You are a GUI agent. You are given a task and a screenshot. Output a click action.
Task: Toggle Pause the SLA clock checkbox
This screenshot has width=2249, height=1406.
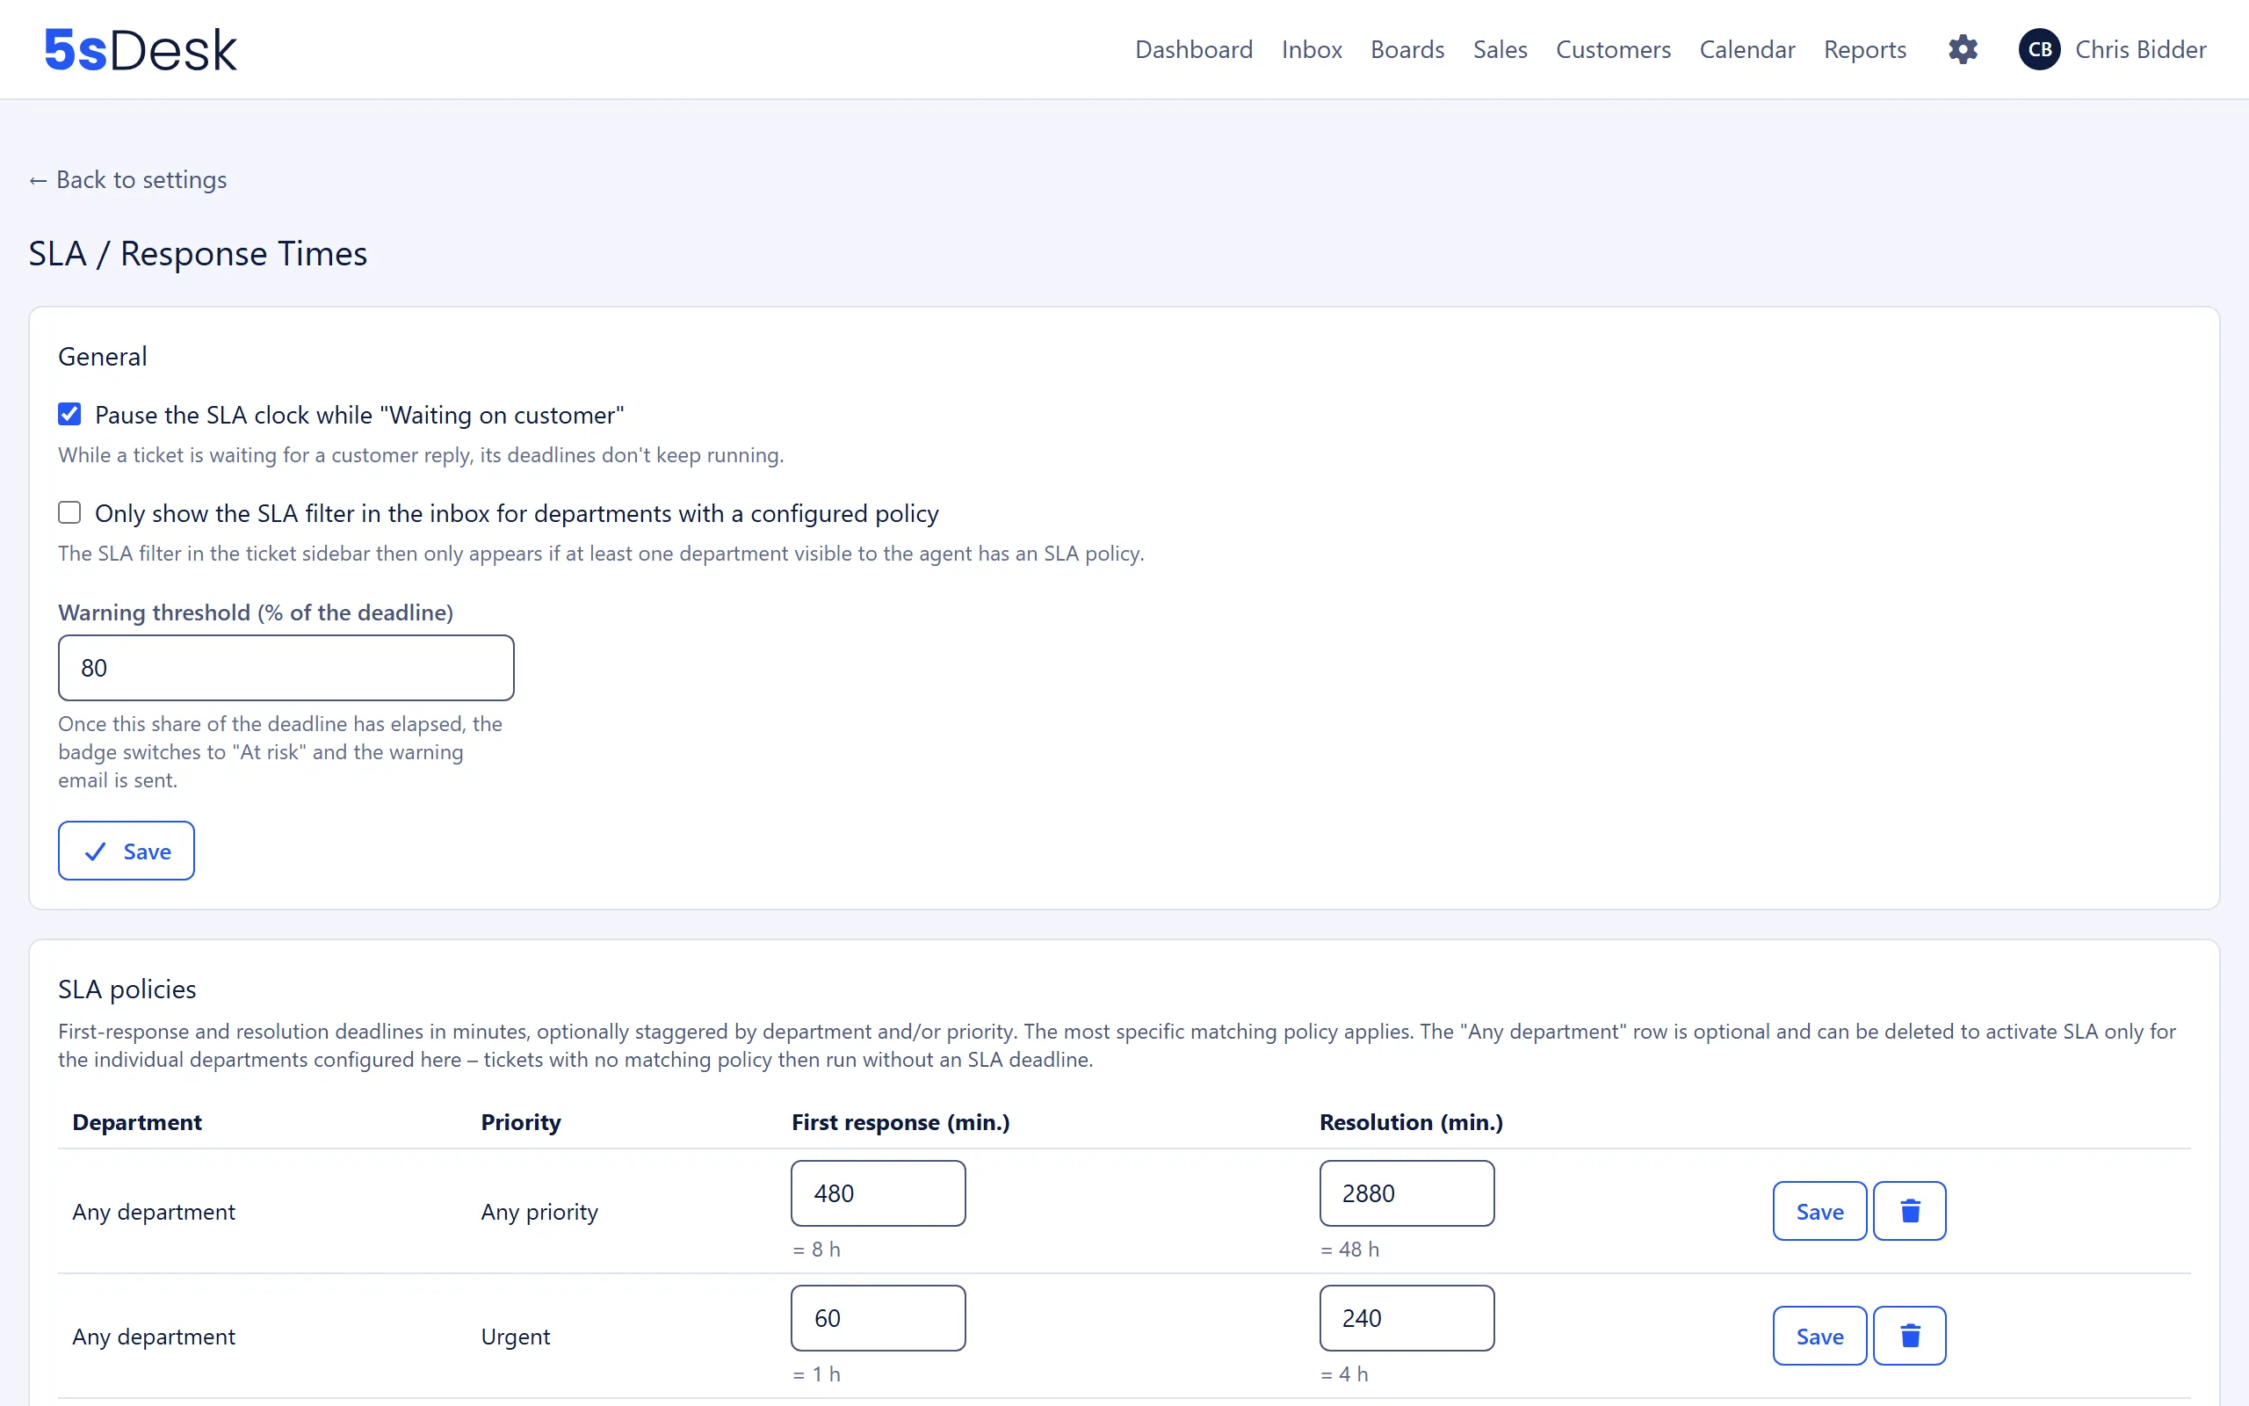pyautogui.click(x=69, y=414)
